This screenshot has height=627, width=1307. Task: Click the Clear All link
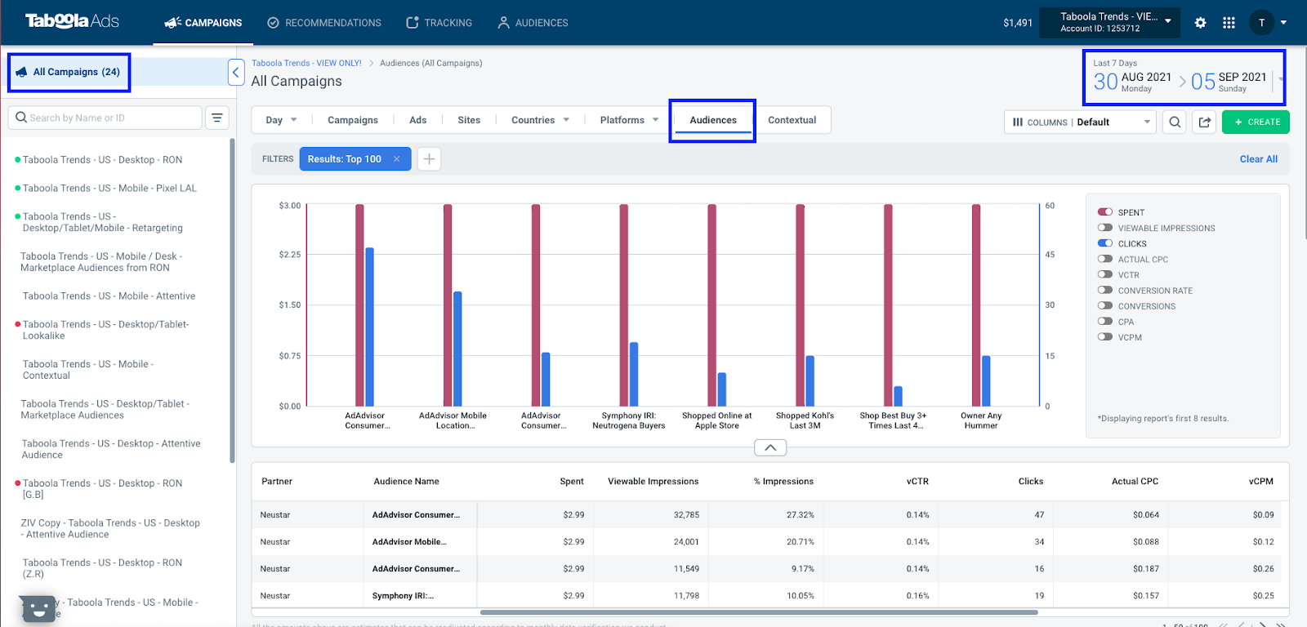[1258, 159]
